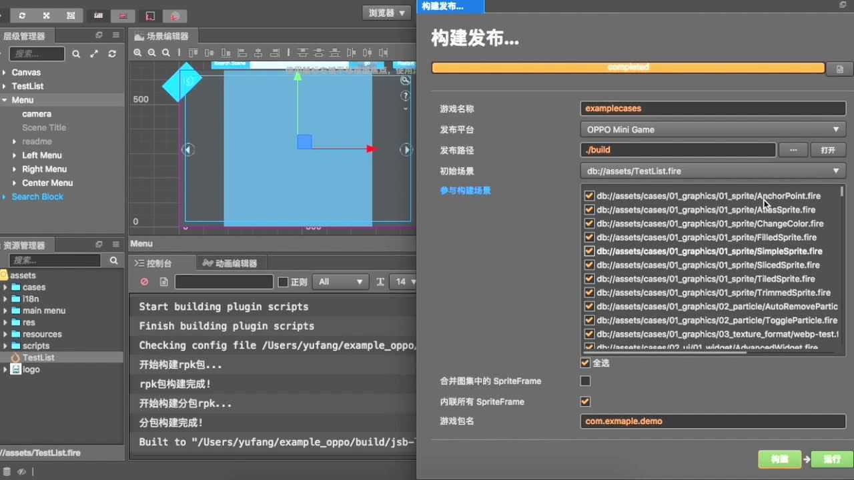This screenshot has width=854, height=480.
Task: Select Search Block node in hierarchy
Action: pyautogui.click(x=37, y=197)
